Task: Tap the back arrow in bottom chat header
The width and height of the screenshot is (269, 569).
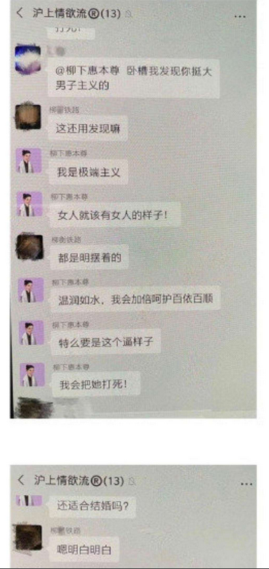Action: pos(21,480)
